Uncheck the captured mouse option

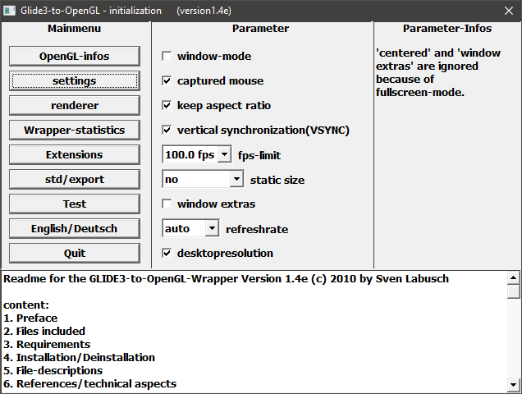(167, 81)
